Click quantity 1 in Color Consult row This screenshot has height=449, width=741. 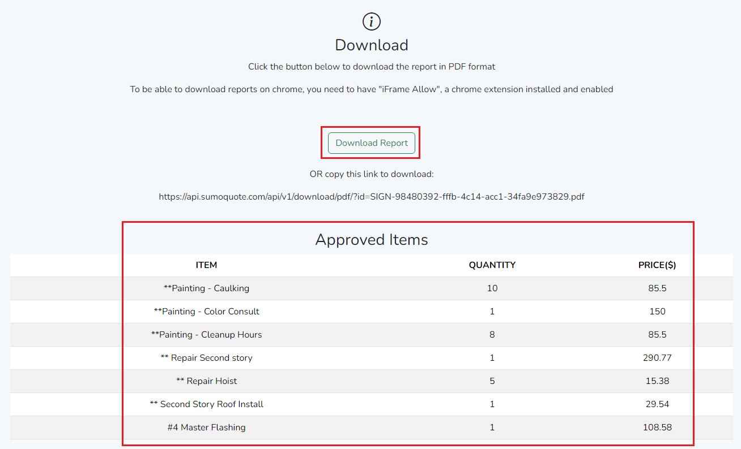coord(492,312)
